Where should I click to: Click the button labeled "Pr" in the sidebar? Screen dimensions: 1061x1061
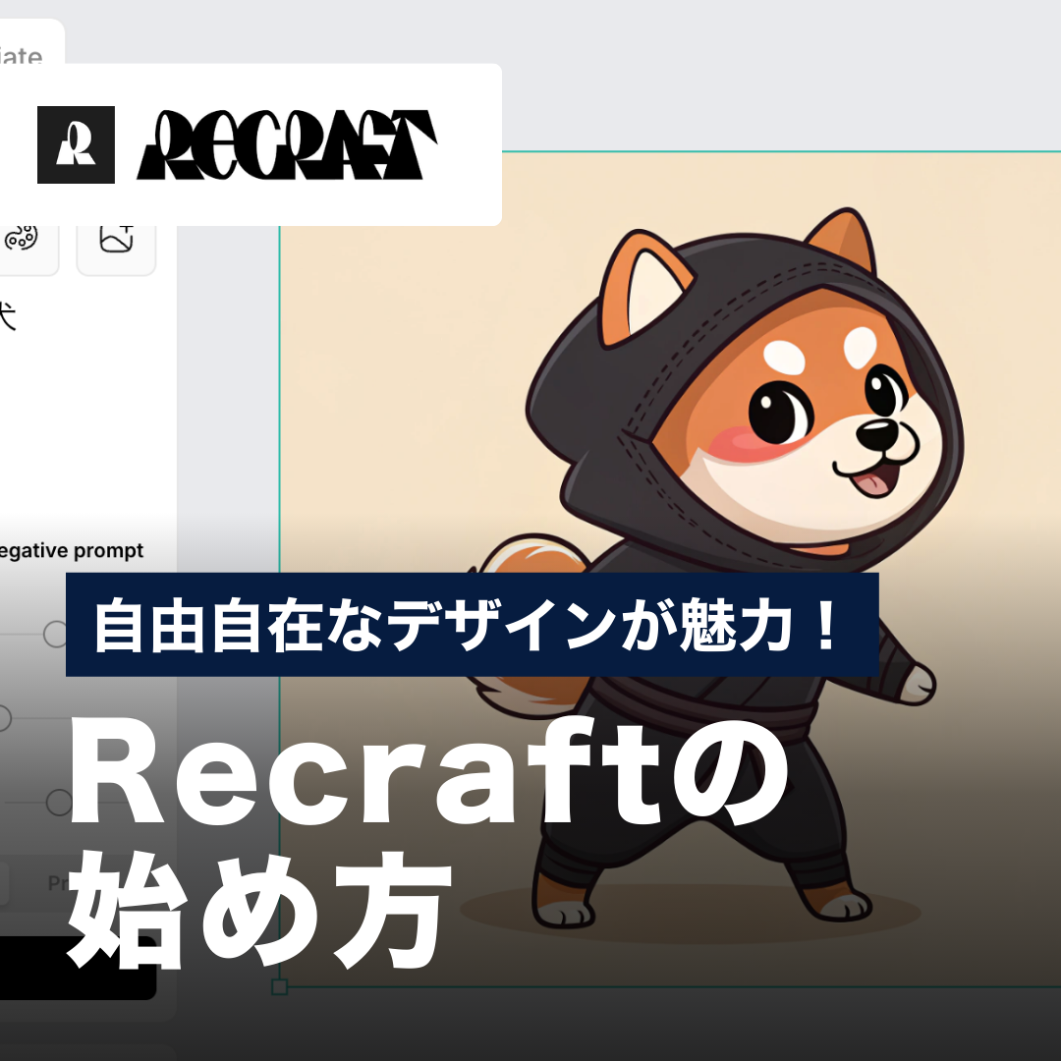pos(54,883)
